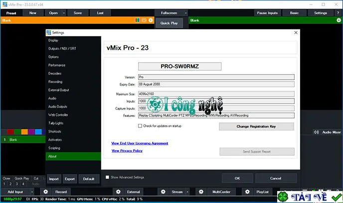
Task: Open MultiCorder settings gear
Action: 201,192
